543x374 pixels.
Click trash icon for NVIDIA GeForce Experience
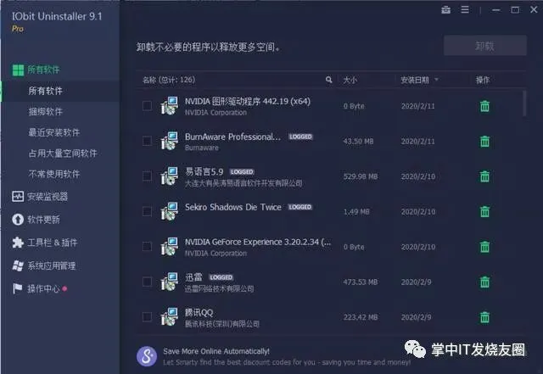pyautogui.click(x=484, y=247)
